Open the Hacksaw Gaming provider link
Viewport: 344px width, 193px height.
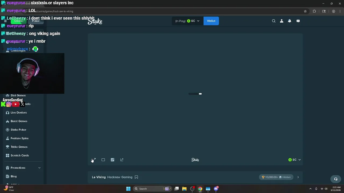120,177
